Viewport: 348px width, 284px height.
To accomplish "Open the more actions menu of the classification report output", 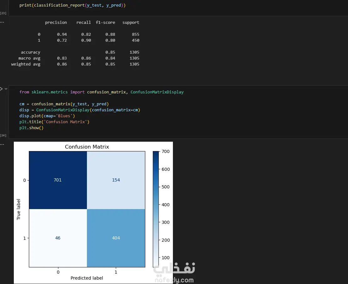I will tap(2, 22).
